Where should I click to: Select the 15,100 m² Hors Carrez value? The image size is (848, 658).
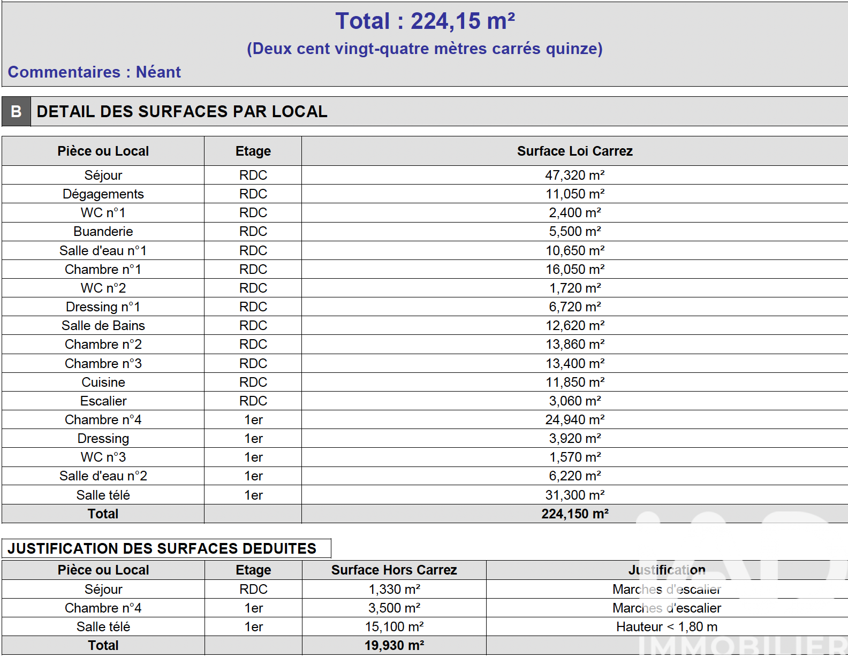[x=393, y=627]
